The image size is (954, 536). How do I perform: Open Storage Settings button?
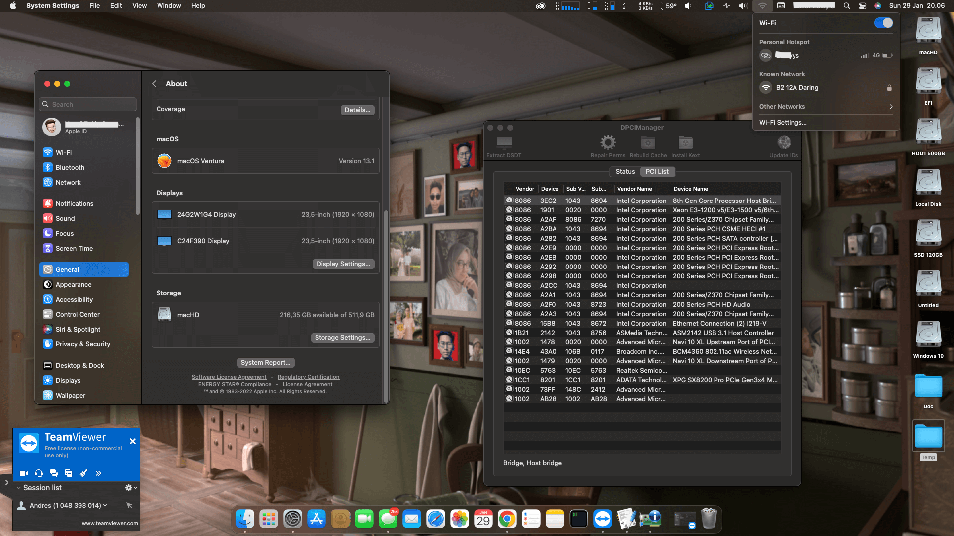click(x=342, y=338)
